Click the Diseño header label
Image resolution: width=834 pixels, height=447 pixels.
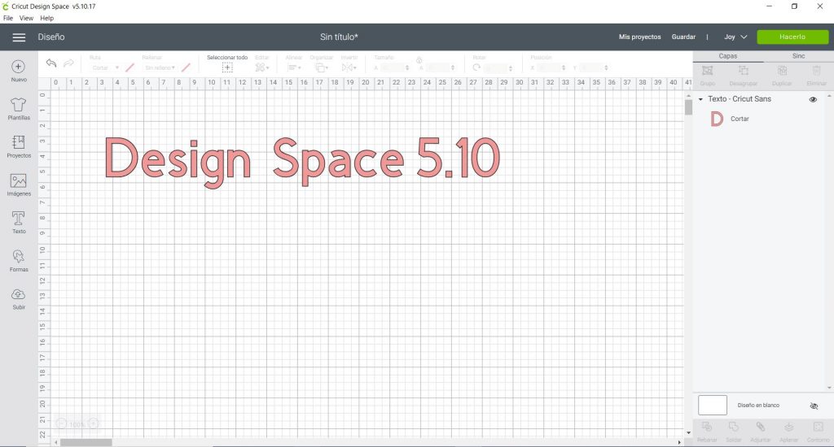51,37
